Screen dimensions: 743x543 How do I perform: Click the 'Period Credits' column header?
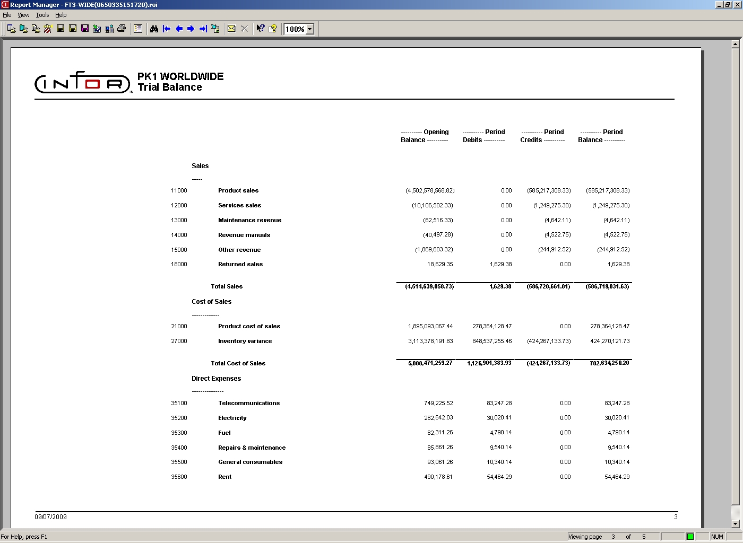(x=542, y=136)
